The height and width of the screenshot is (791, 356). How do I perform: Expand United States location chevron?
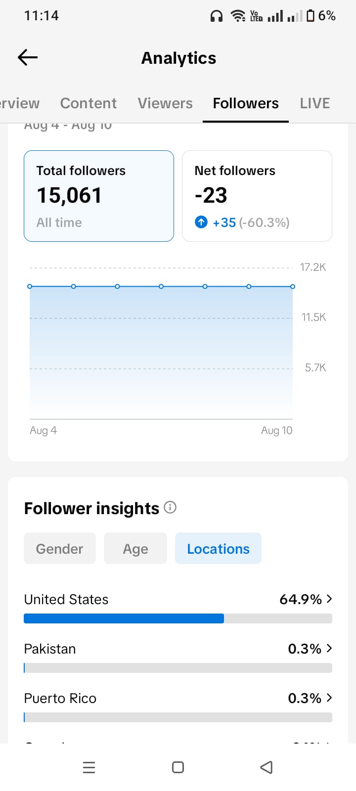click(x=329, y=599)
